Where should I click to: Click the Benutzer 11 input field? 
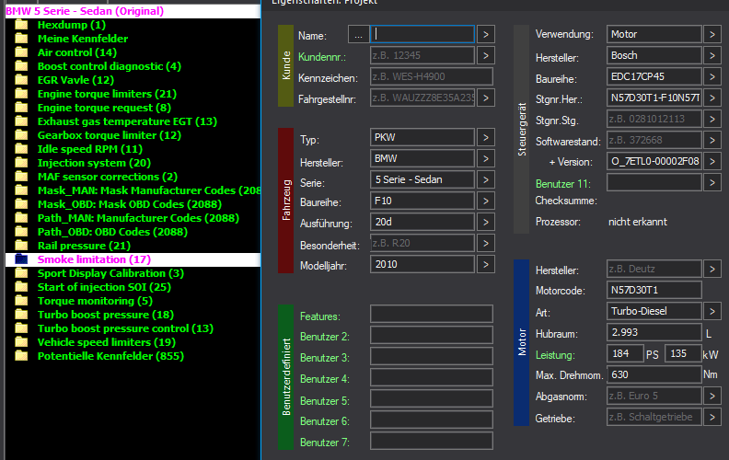tap(654, 182)
